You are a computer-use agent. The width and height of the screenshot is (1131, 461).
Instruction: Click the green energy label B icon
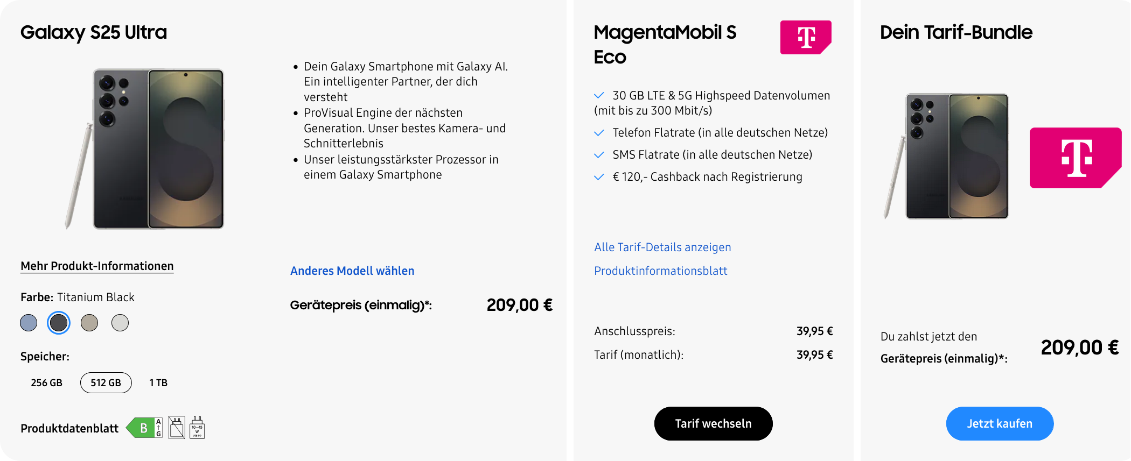144,428
